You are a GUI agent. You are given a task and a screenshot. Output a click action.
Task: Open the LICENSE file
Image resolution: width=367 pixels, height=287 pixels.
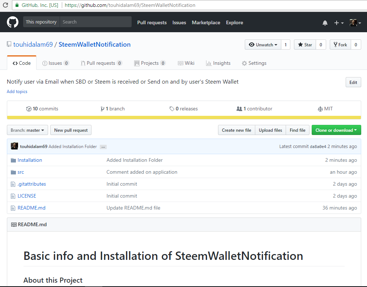pyautogui.click(x=27, y=196)
